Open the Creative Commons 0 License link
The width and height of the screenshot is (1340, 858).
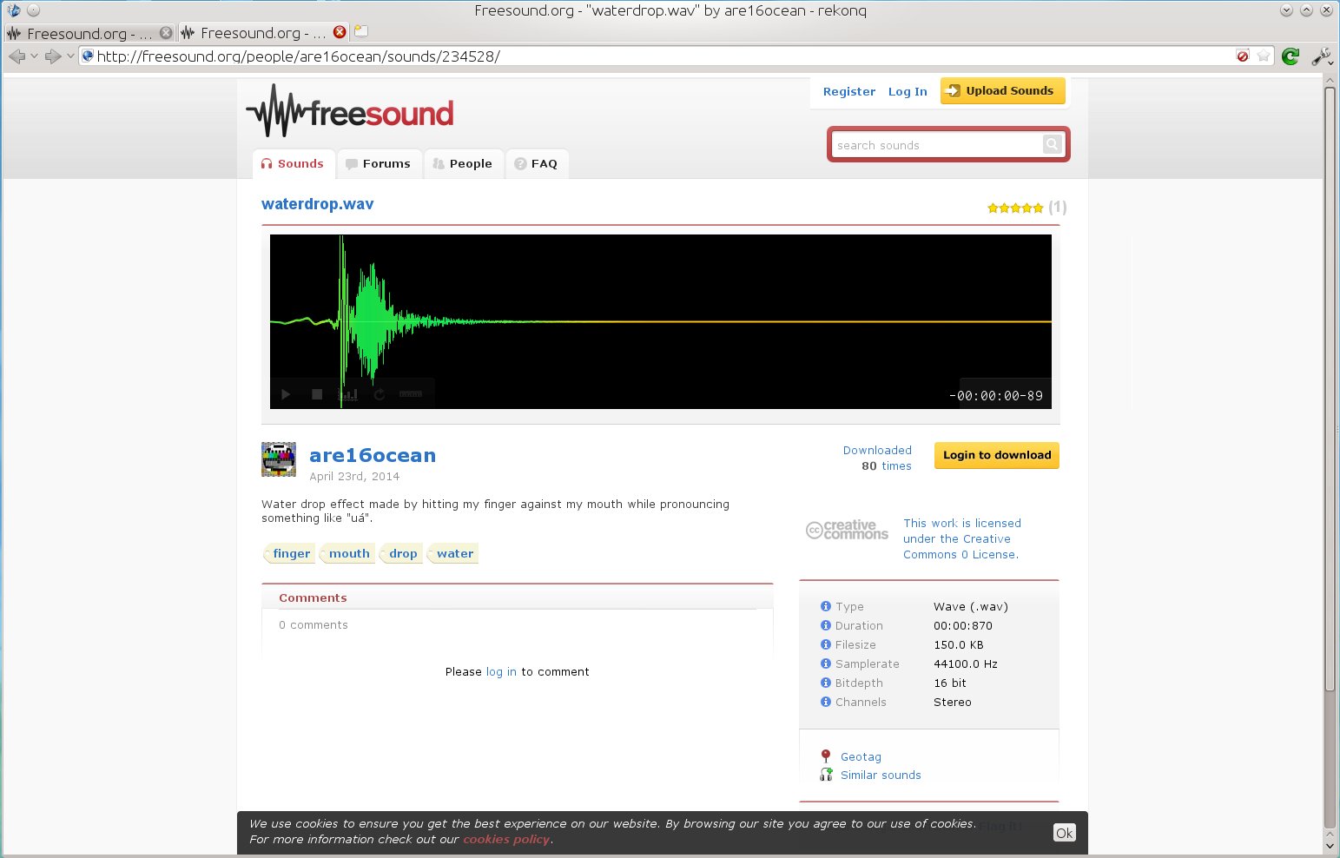pos(961,538)
